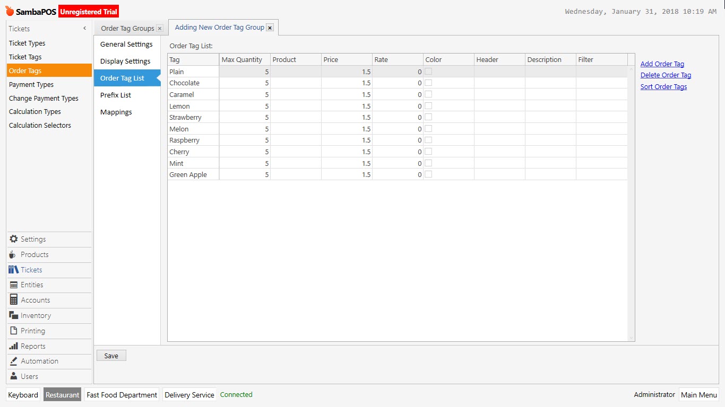Enable the color checkbox for Chocolate
This screenshot has width=725, height=407.
428,83
